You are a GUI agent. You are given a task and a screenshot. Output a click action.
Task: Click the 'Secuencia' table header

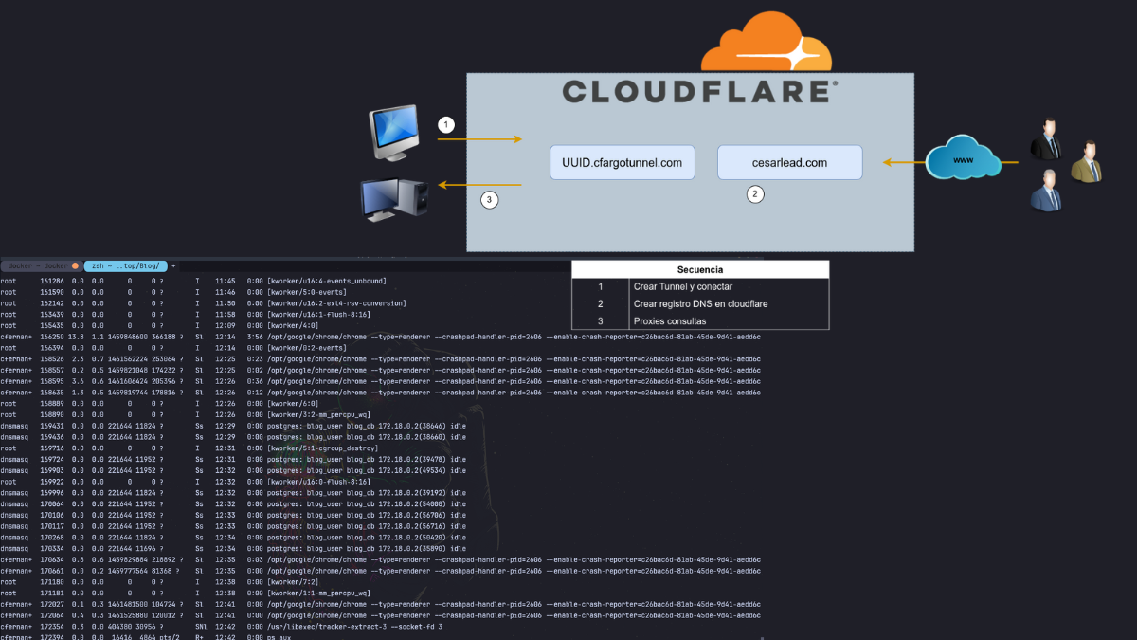700,269
